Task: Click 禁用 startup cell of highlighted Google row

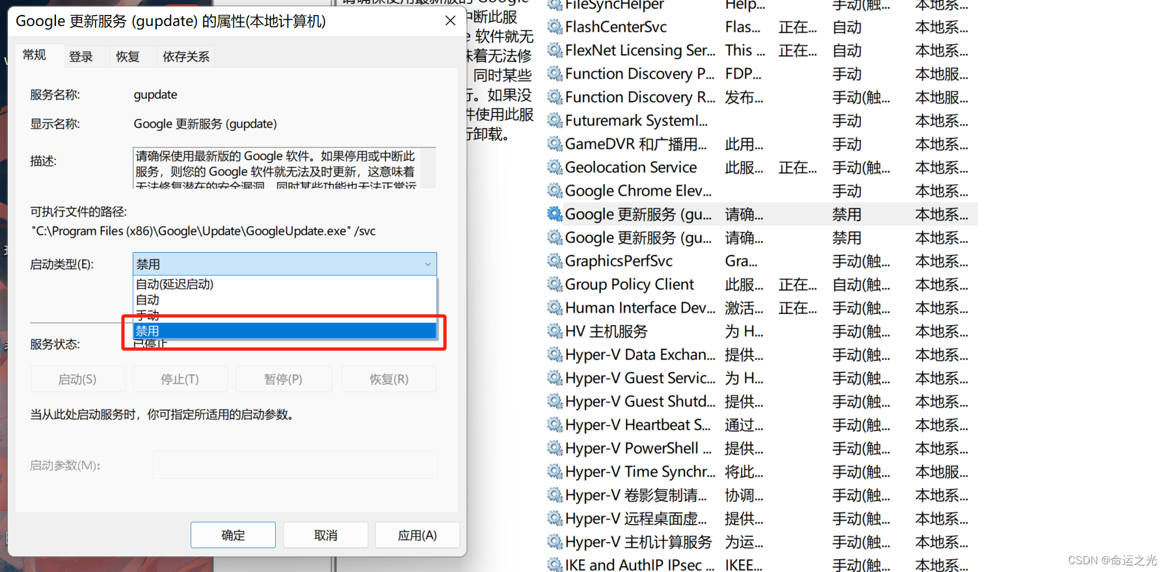Action: tap(847, 214)
